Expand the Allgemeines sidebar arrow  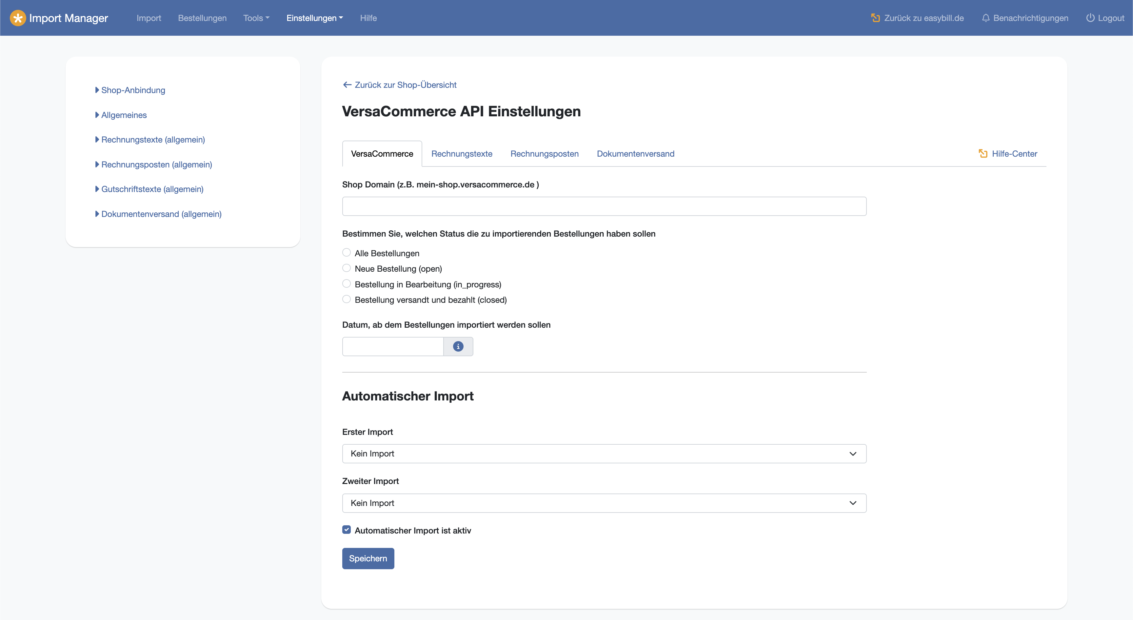[x=97, y=115]
